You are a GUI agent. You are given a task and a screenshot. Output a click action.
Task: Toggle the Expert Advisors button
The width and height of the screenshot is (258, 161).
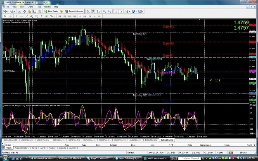74,11
